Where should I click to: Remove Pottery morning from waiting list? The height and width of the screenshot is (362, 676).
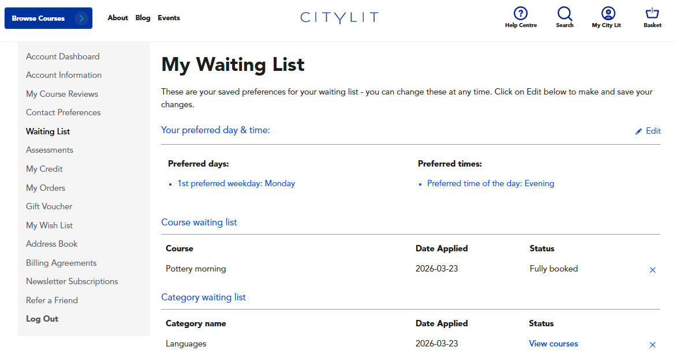652,270
